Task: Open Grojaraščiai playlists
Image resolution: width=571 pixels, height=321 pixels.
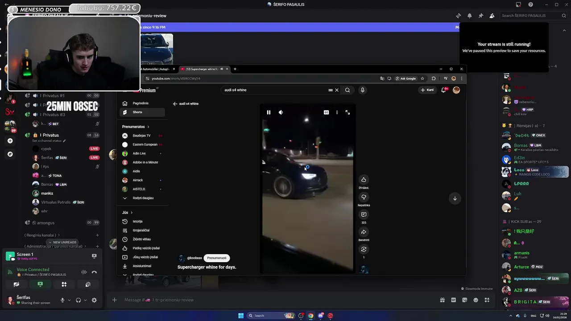Action: coord(142,230)
